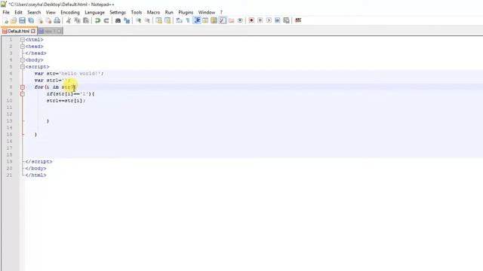Click Run Macro Multiple Times icon

pos(278,20)
